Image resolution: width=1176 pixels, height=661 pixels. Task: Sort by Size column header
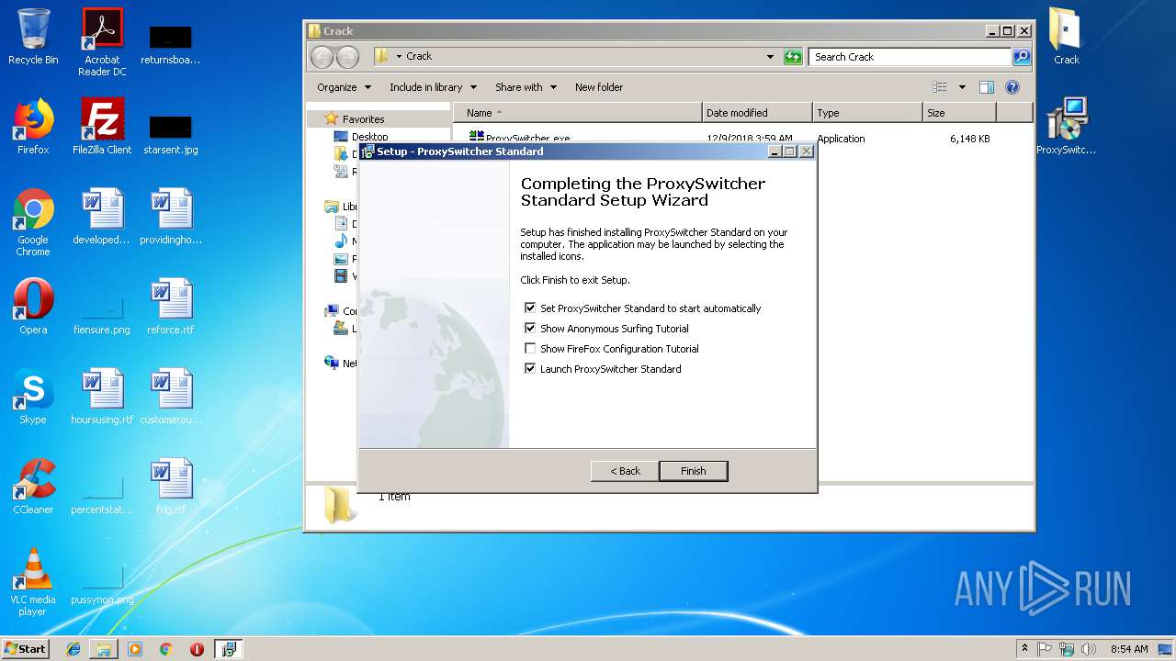[x=960, y=113]
